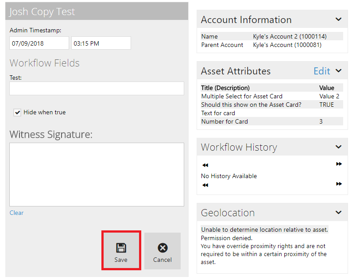Focus the Test text field
The height and width of the screenshot is (280, 356).
(97, 88)
